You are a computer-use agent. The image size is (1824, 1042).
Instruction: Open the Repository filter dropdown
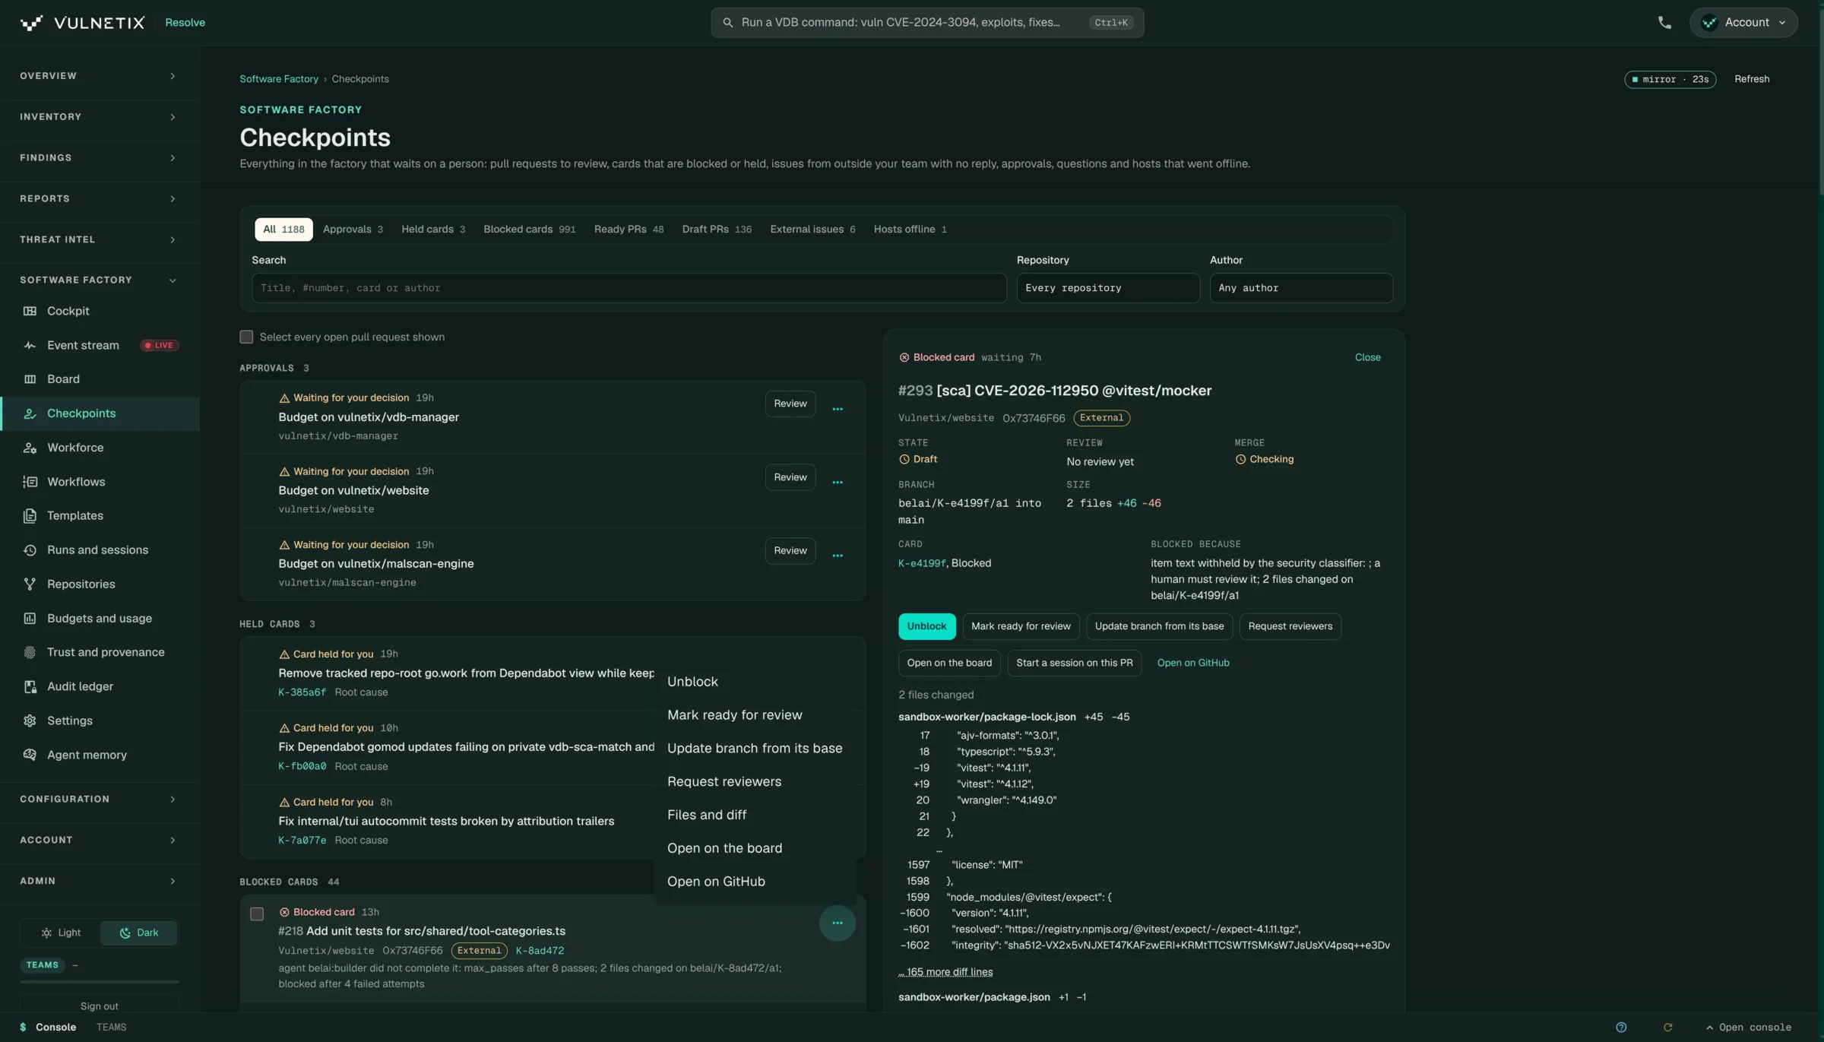(x=1108, y=288)
